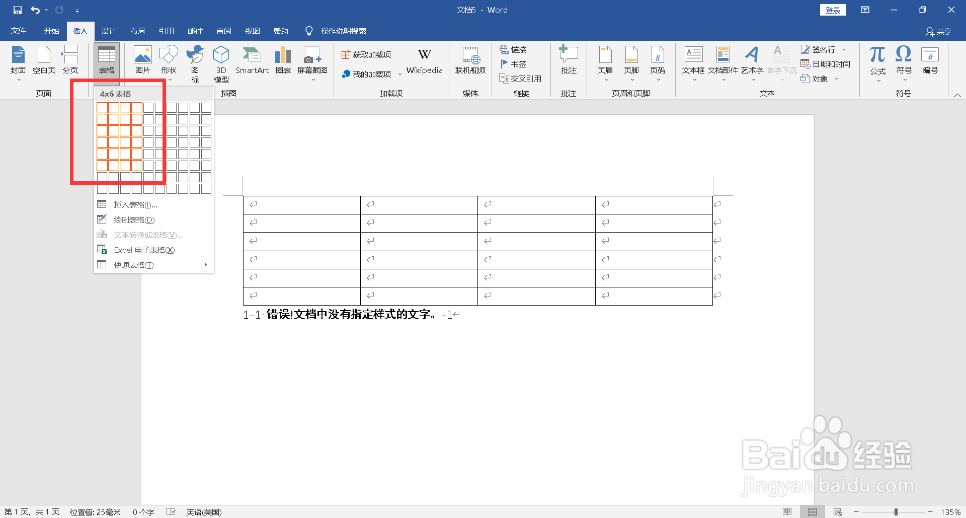The height and width of the screenshot is (518, 966).
Task: Switch to the 审阅 ribbon tab
Action: (x=224, y=31)
